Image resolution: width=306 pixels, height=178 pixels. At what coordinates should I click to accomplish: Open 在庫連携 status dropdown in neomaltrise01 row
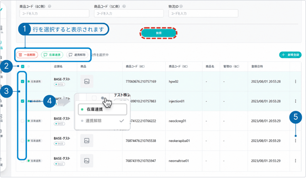click(35, 161)
